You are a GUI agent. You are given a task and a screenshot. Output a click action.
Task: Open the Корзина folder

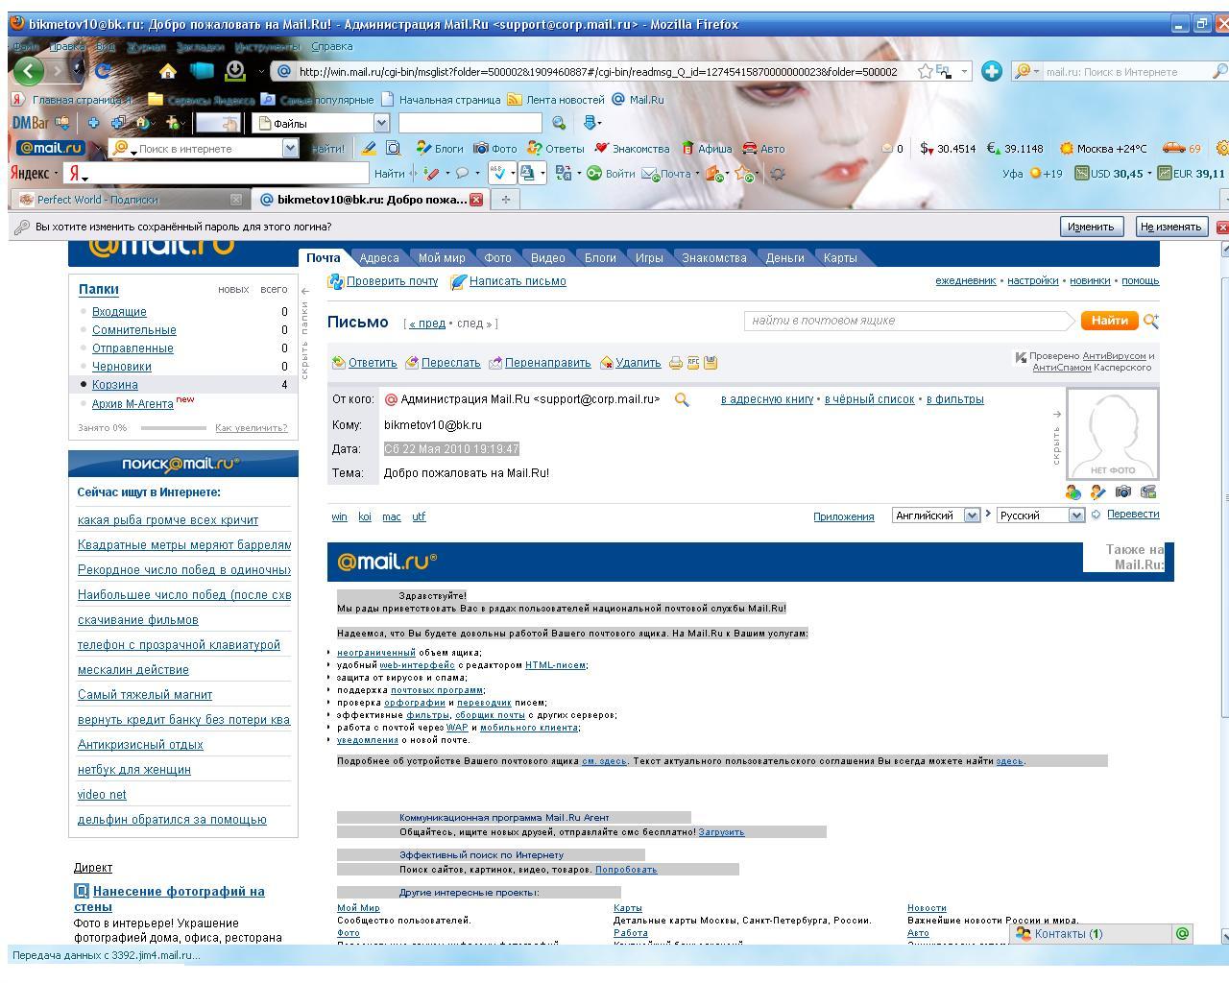pos(115,385)
